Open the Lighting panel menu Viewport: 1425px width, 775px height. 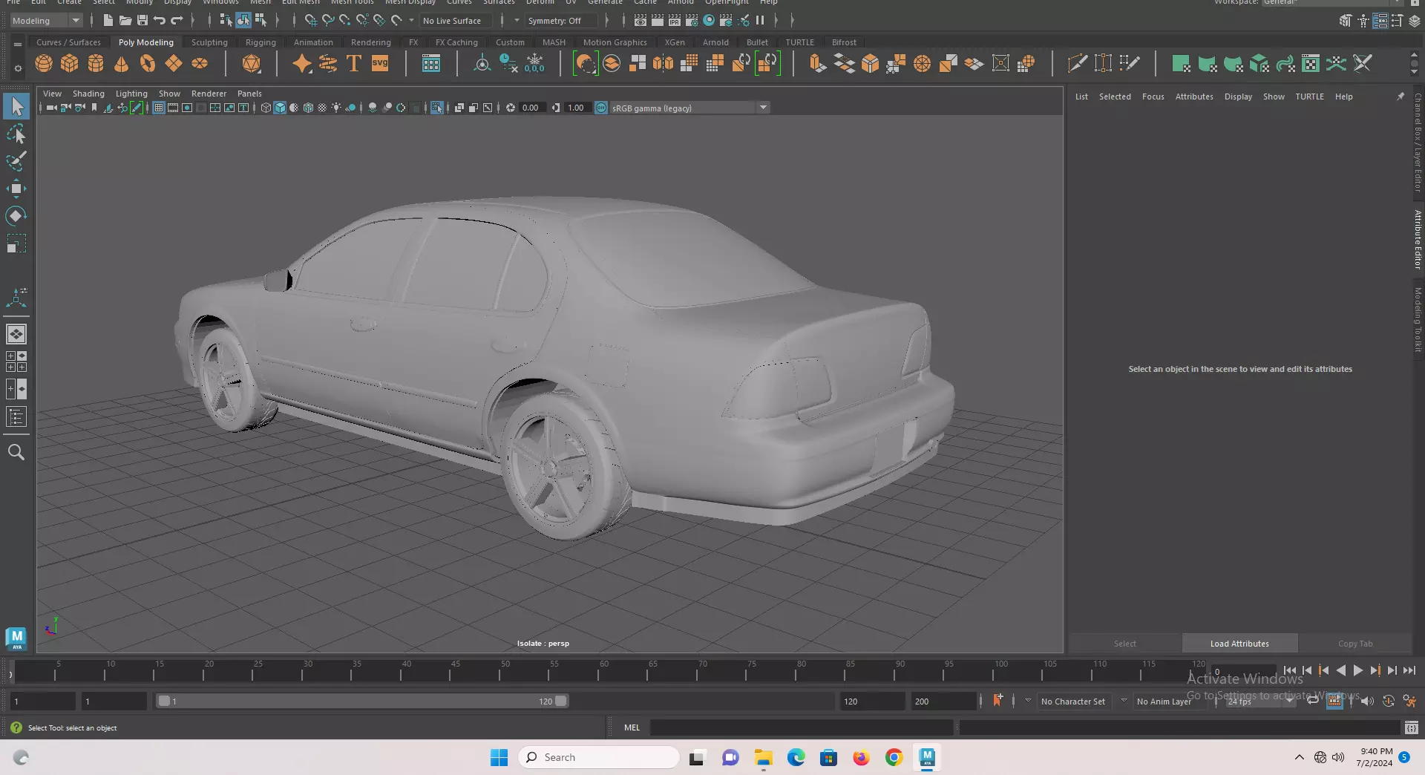131,94
